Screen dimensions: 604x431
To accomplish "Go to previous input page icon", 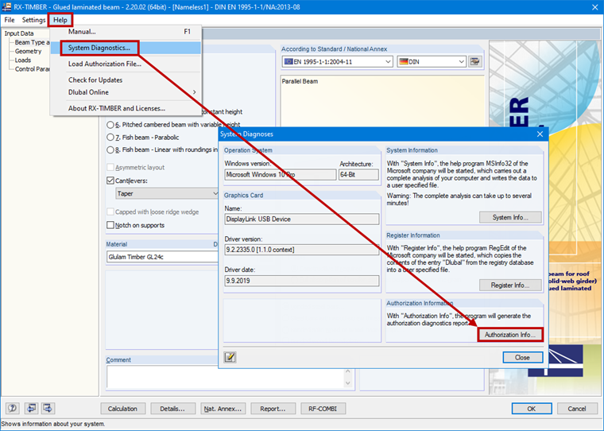I will tap(31, 408).
